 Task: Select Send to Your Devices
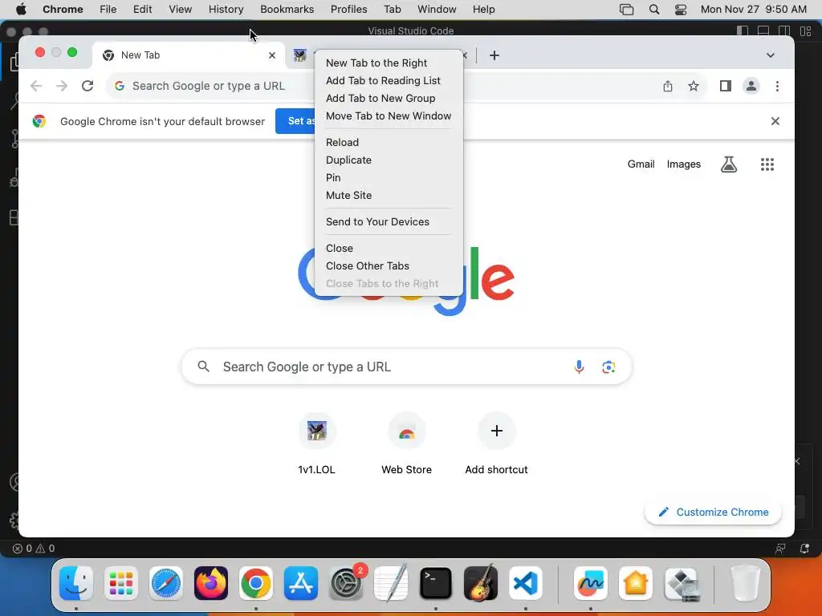point(377,221)
